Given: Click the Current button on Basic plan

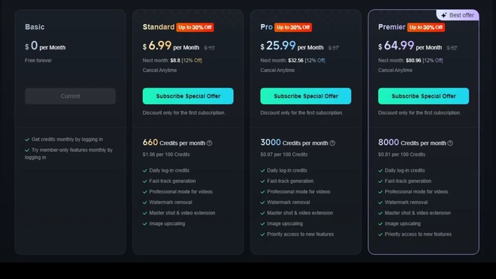Looking at the screenshot, I should point(70,96).
